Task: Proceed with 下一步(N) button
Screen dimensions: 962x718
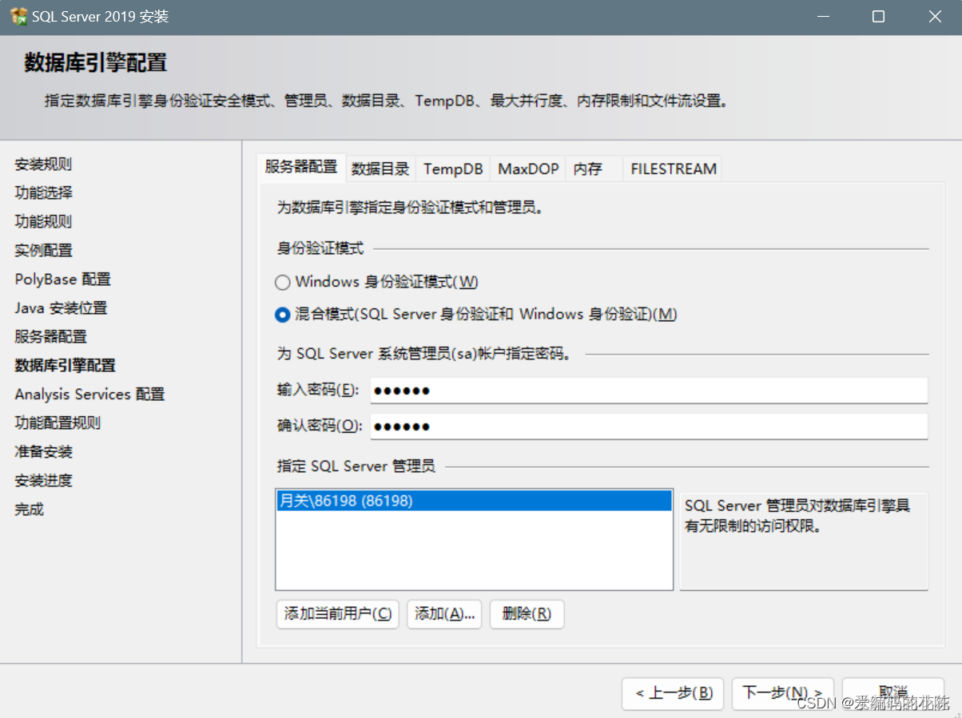Action: [783, 692]
